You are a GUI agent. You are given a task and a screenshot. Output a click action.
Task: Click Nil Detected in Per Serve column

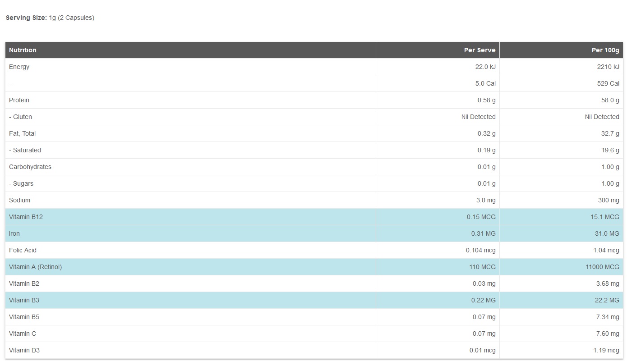pyautogui.click(x=478, y=117)
